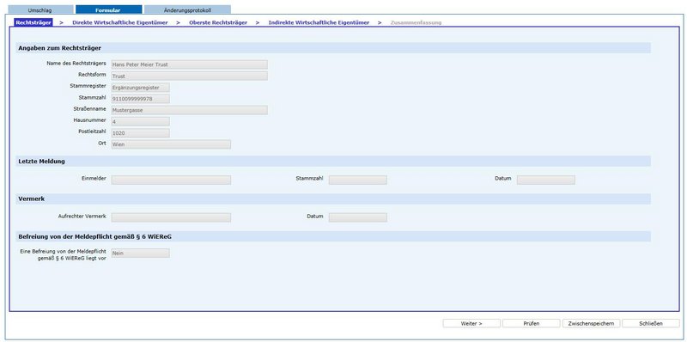Click the Rechtsform field showing Trust

point(189,76)
